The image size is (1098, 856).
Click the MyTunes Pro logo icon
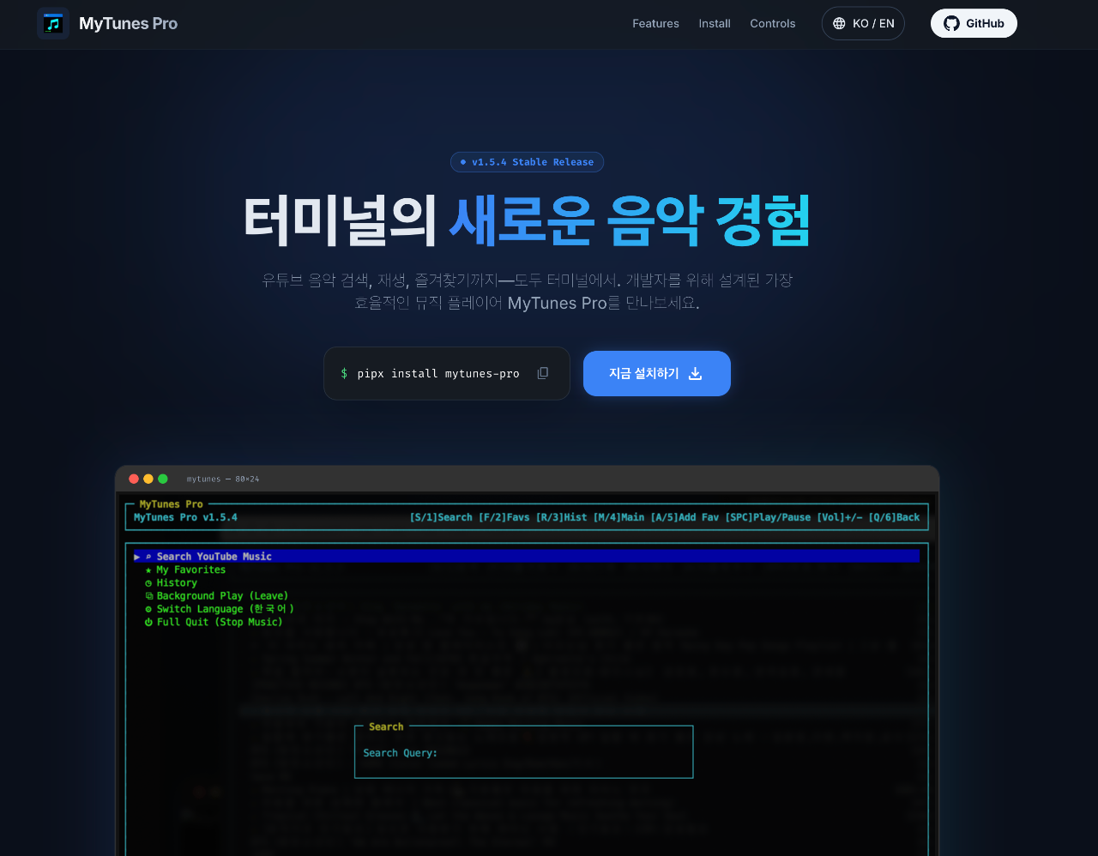coord(53,24)
